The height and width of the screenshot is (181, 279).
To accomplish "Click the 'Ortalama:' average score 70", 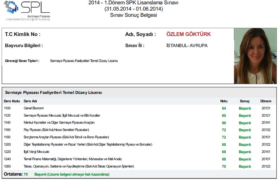I will (26, 174).
